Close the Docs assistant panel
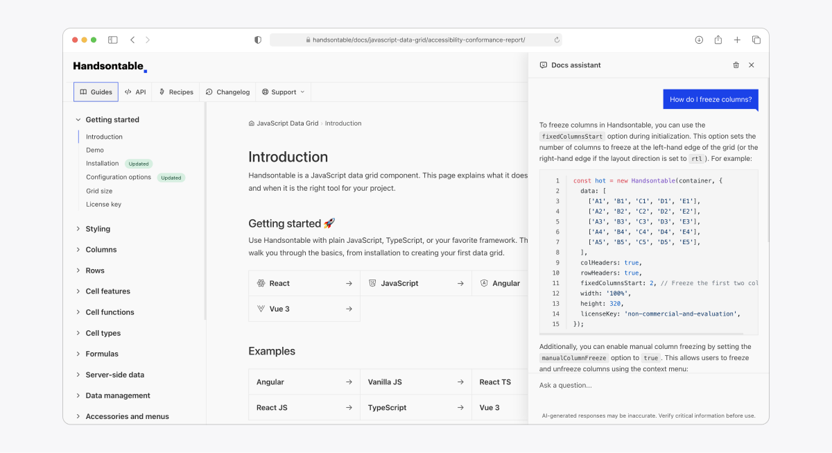Screen dimensions: 832x453 752,65
